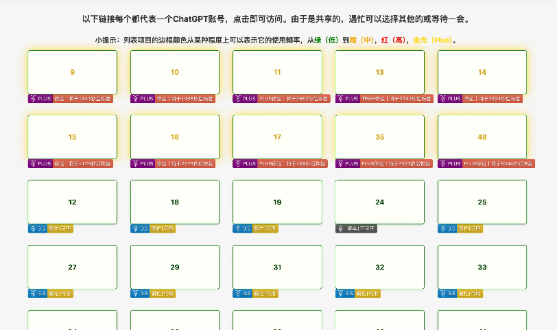
Task: Open account card number 48
Action: pyautogui.click(x=482, y=137)
